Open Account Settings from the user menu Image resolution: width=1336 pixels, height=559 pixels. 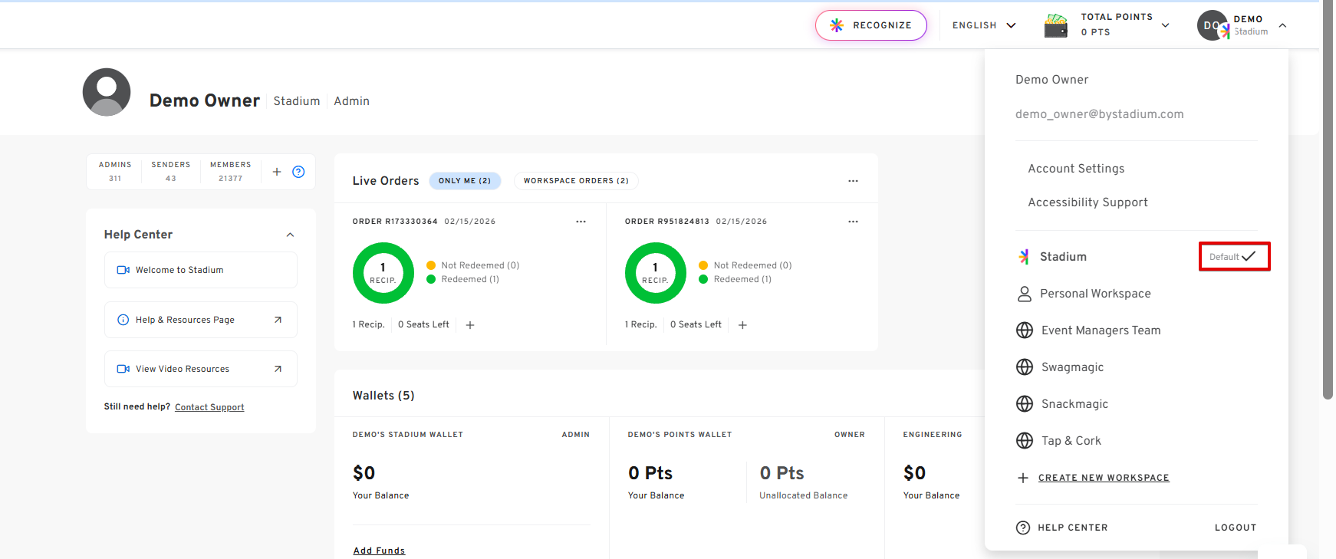1076,169
